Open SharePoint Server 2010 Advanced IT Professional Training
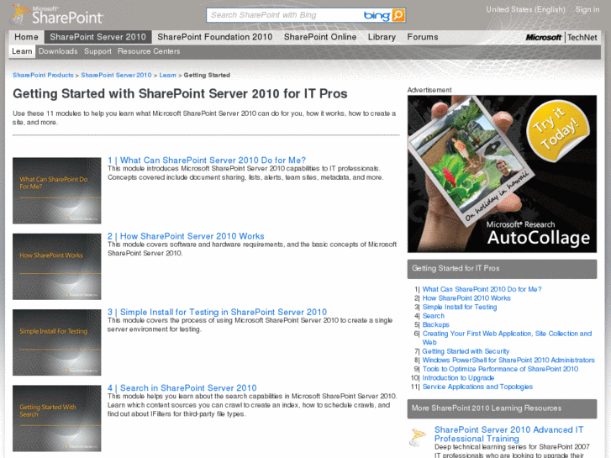 [509, 434]
